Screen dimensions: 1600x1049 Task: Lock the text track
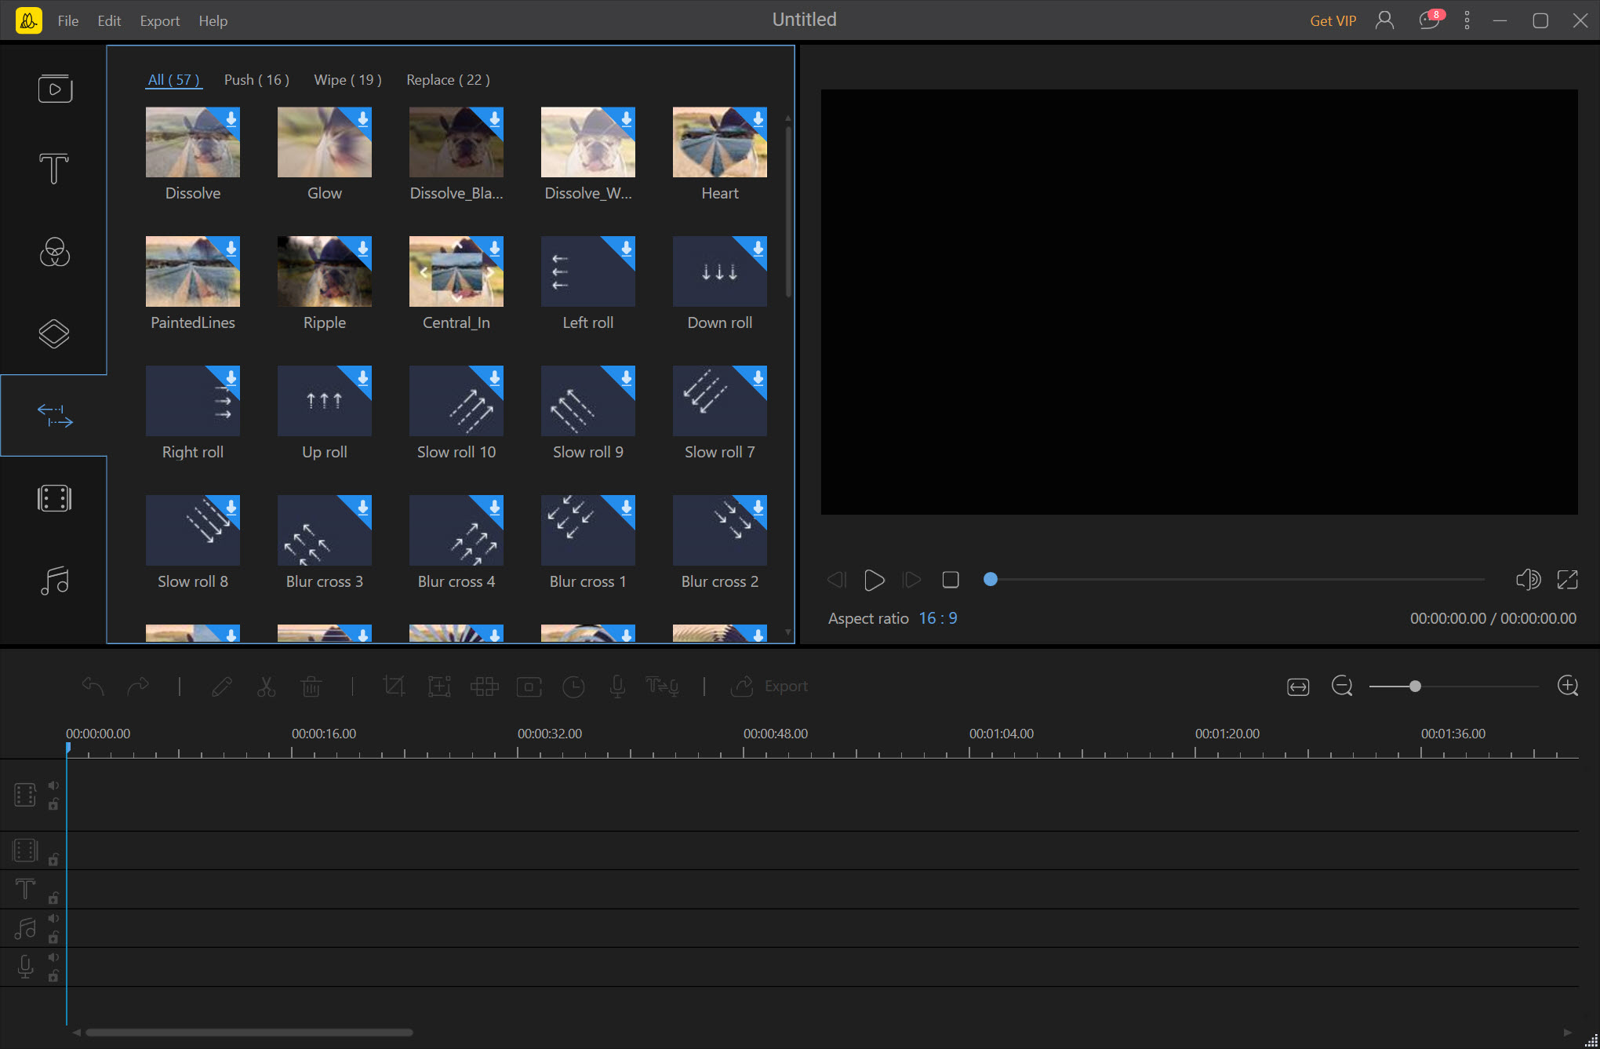point(53,898)
